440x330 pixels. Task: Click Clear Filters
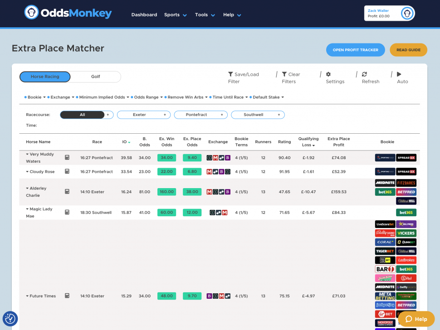pos(291,78)
